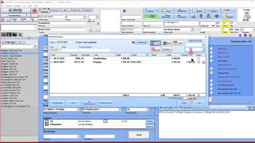Image resolution: width=255 pixels, height=143 pixels.
Task: Switch to the Adresser tab
Action: (x=76, y=10)
